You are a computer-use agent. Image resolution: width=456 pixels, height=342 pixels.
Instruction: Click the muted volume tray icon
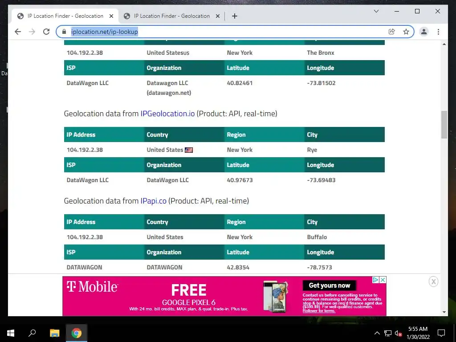click(398, 333)
